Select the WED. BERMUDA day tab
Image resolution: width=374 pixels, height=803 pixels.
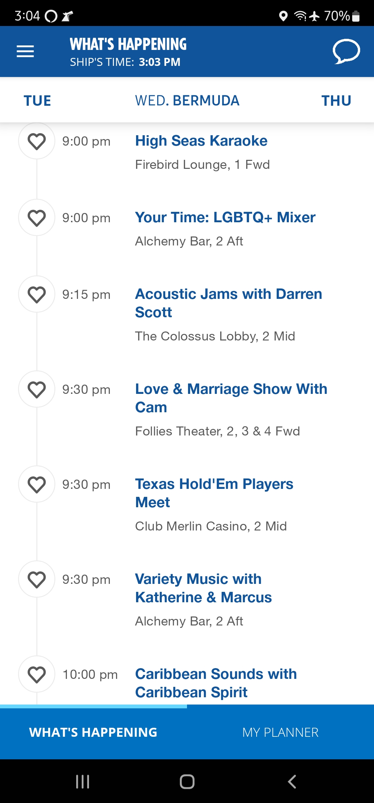point(187,101)
